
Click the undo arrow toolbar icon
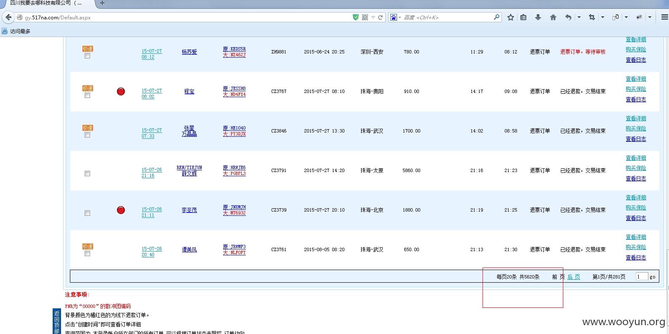click(568, 17)
